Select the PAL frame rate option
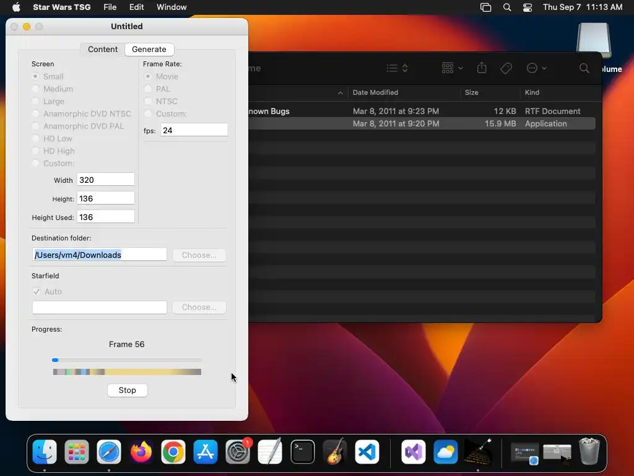This screenshot has height=476, width=634. tap(148, 89)
